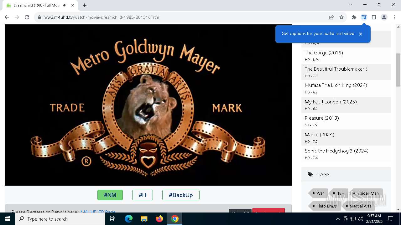Open the media control icon in toolbar
401x225 pixels.
click(364, 17)
